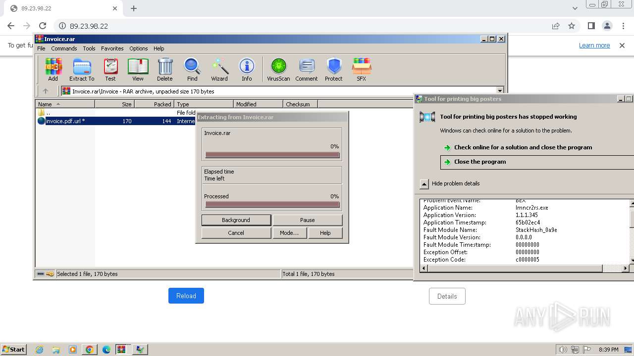This screenshot has height=356, width=634.
Task: Dismiss the Chrome info bar
Action: point(622,45)
